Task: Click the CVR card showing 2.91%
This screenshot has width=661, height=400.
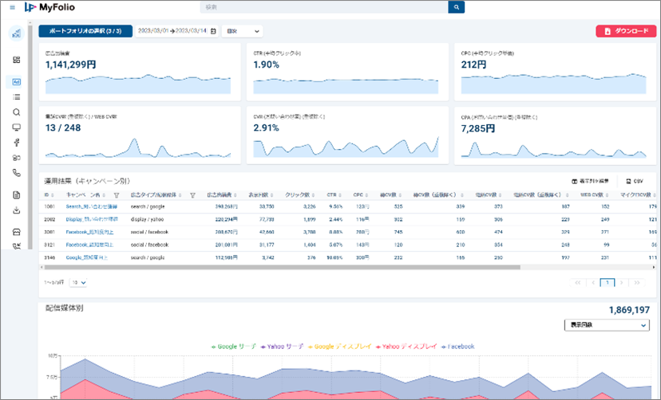Action: point(347,135)
